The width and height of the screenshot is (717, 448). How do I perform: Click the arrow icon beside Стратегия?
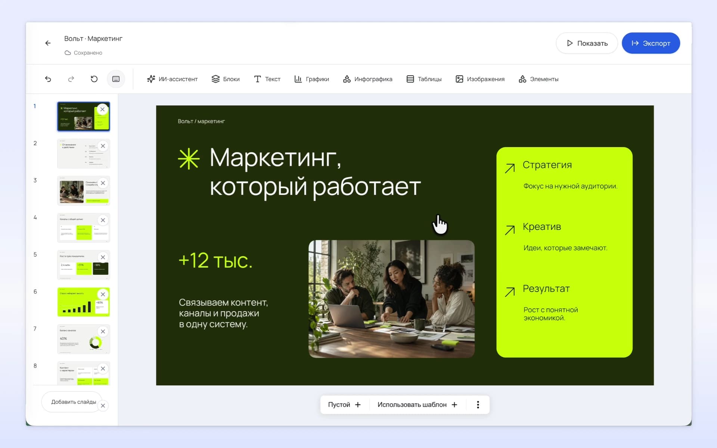point(510,168)
